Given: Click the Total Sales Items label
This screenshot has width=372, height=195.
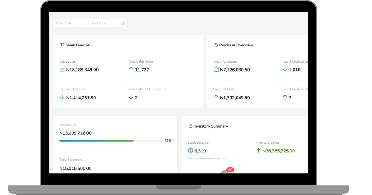Looking at the screenshot, I should [x=141, y=61].
